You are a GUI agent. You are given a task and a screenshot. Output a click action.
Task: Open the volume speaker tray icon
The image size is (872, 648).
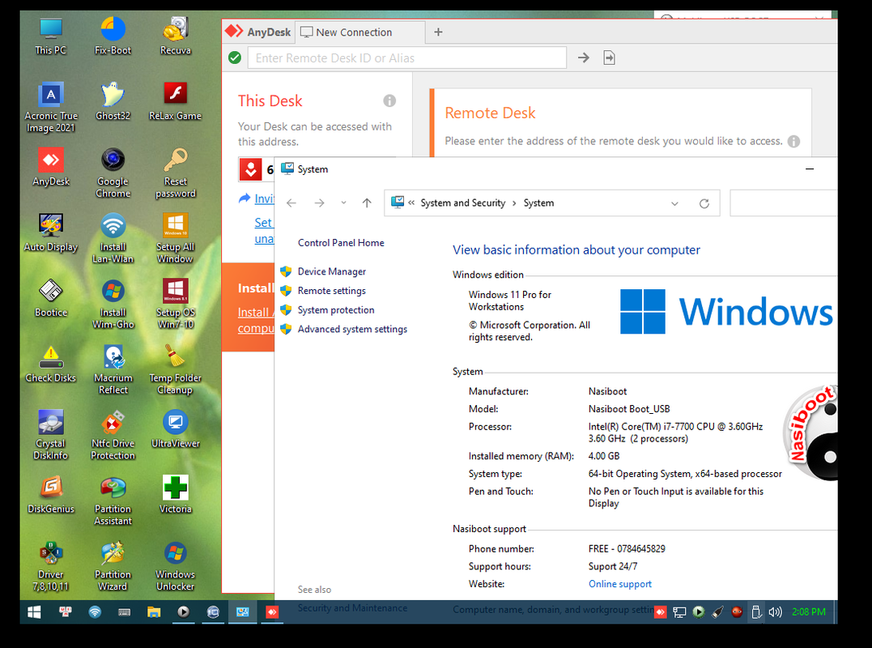pyautogui.click(x=775, y=612)
